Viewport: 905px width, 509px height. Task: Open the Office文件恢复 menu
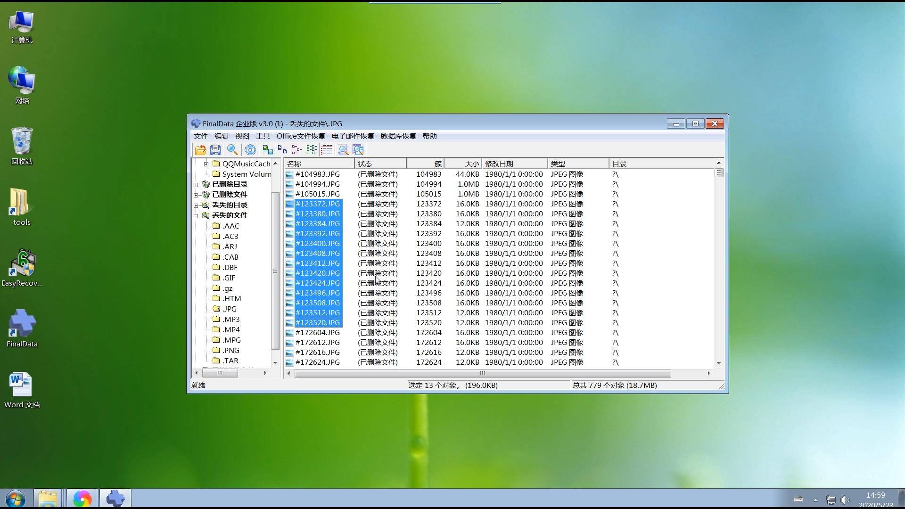[300, 136]
